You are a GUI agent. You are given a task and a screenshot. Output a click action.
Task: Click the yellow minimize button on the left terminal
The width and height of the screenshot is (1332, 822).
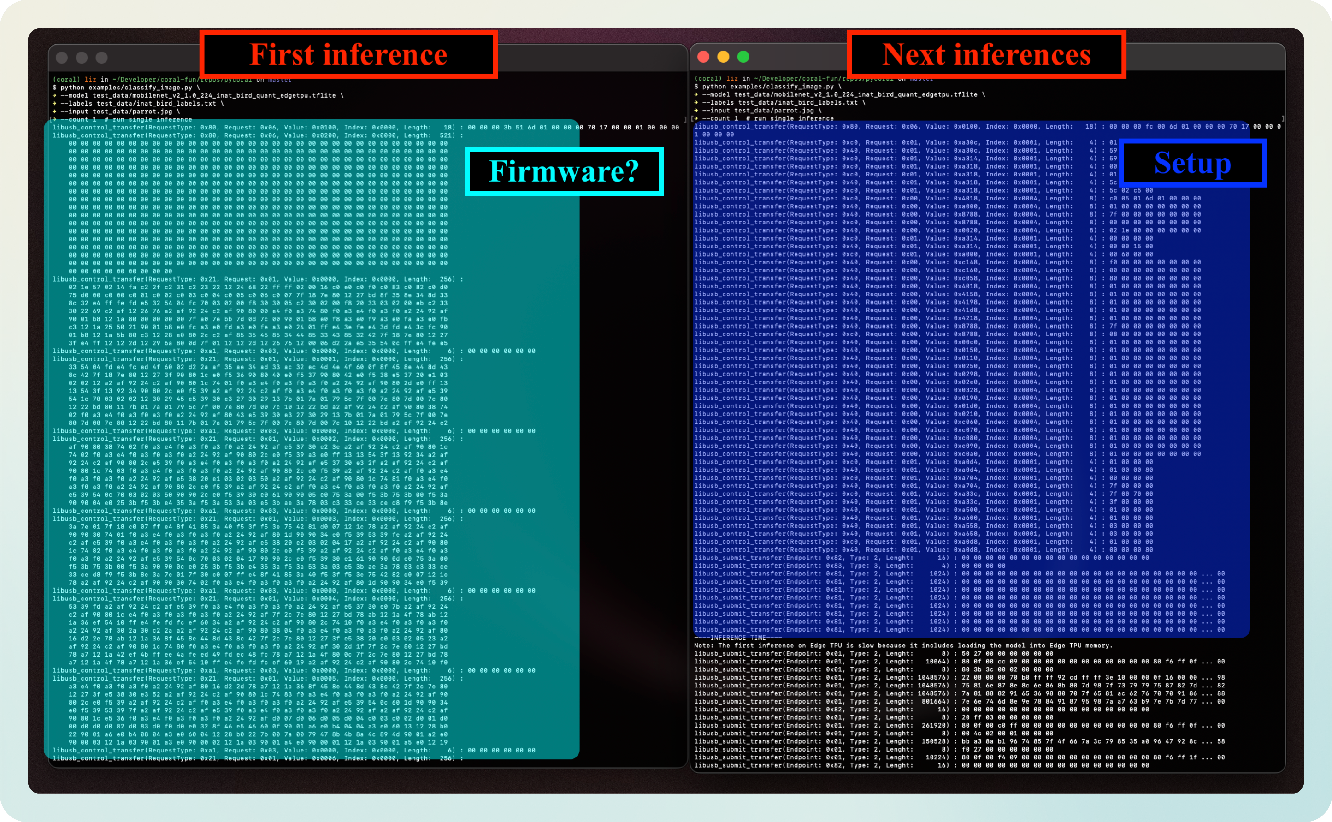coord(82,57)
